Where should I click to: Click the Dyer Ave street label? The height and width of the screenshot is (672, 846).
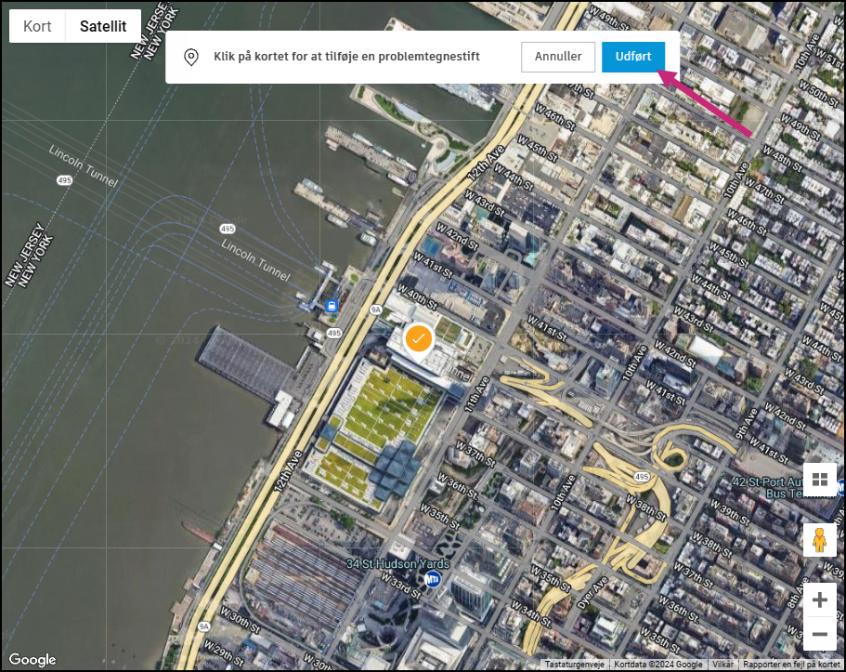pos(592,593)
